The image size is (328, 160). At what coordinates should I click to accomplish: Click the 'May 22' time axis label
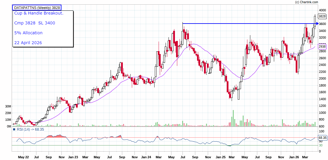(23, 157)
